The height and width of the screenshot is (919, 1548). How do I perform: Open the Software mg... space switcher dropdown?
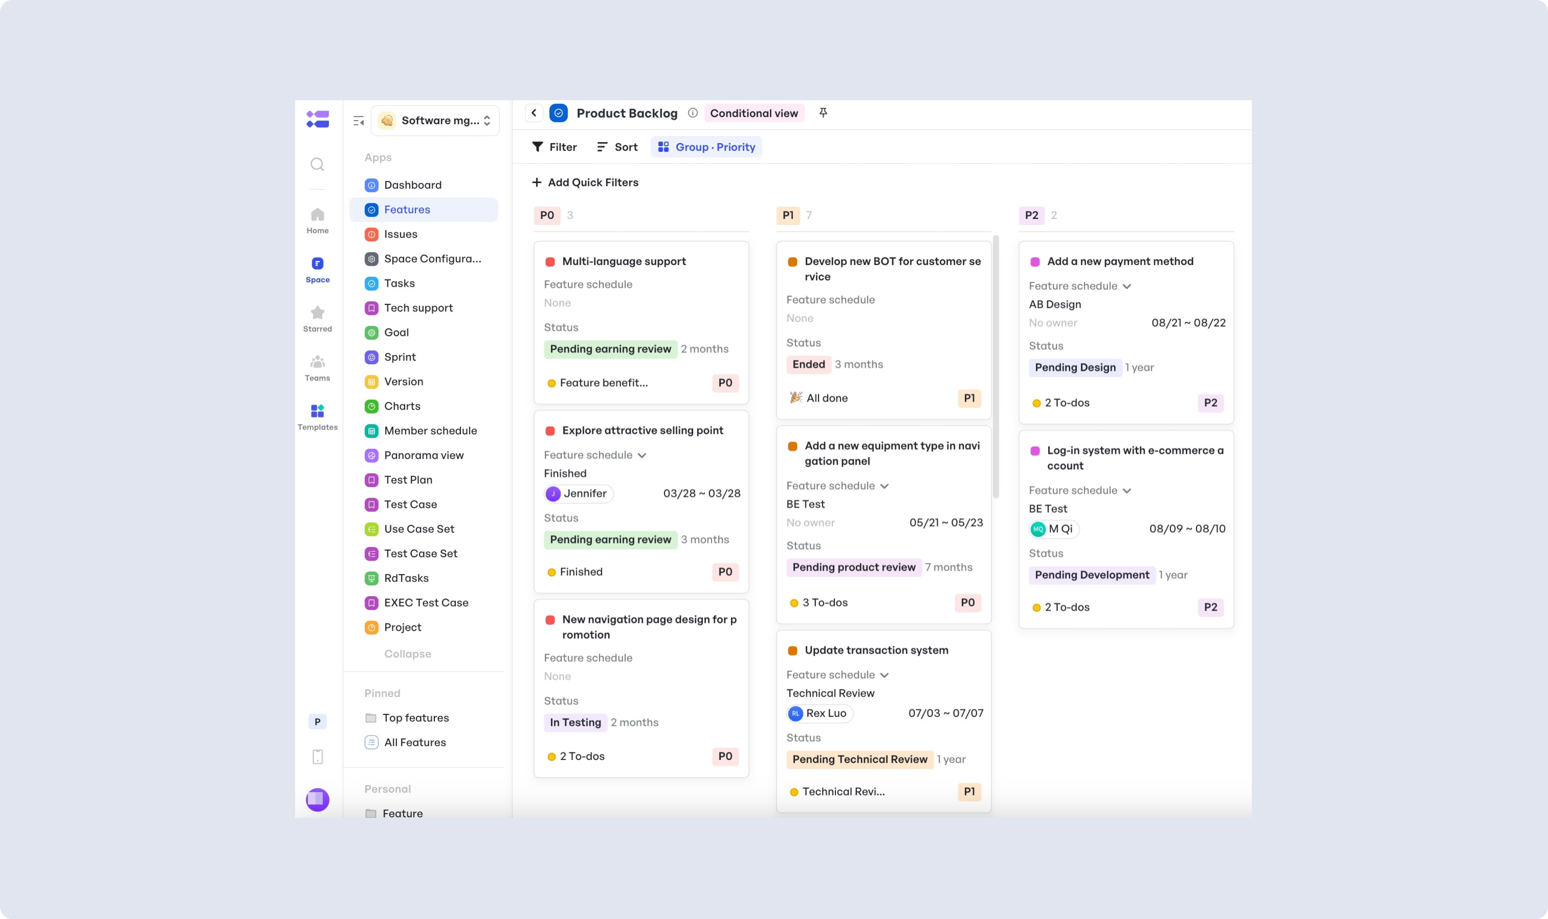pyautogui.click(x=434, y=120)
